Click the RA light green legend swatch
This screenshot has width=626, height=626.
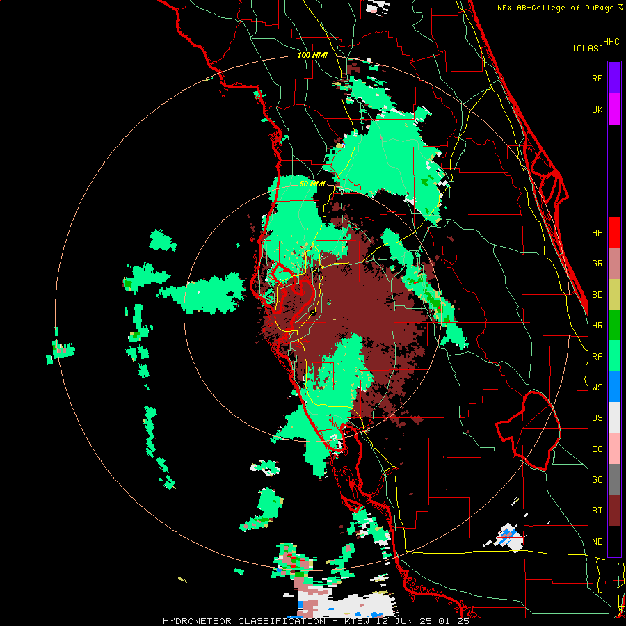(x=614, y=356)
